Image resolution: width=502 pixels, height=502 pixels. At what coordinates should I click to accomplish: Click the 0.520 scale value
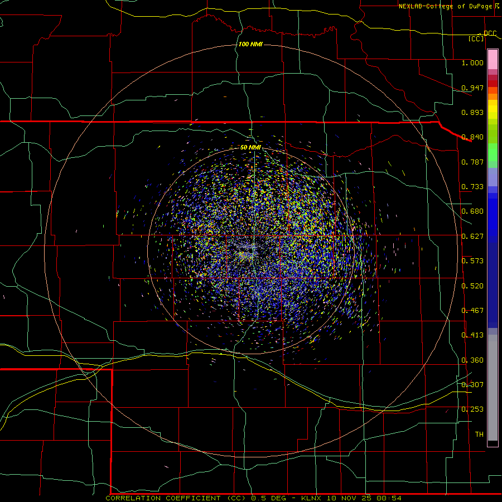click(472, 286)
